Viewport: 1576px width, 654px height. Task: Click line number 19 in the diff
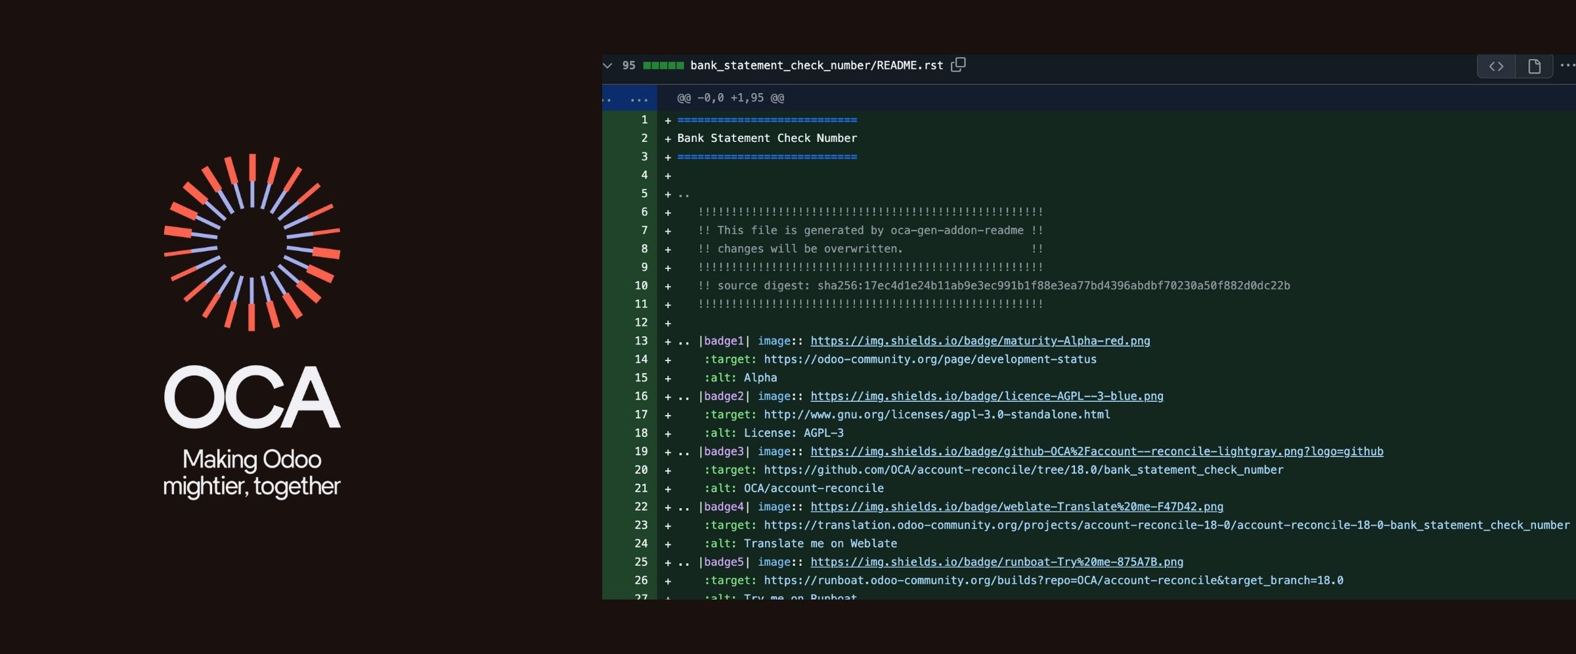[x=641, y=451]
